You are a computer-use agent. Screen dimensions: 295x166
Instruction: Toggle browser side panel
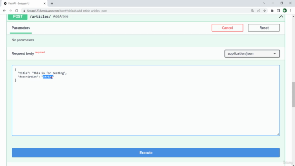click(278, 11)
